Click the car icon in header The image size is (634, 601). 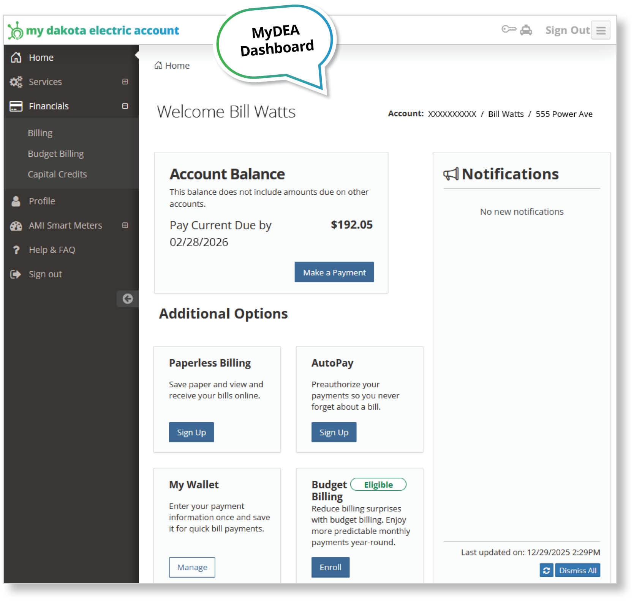(526, 30)
